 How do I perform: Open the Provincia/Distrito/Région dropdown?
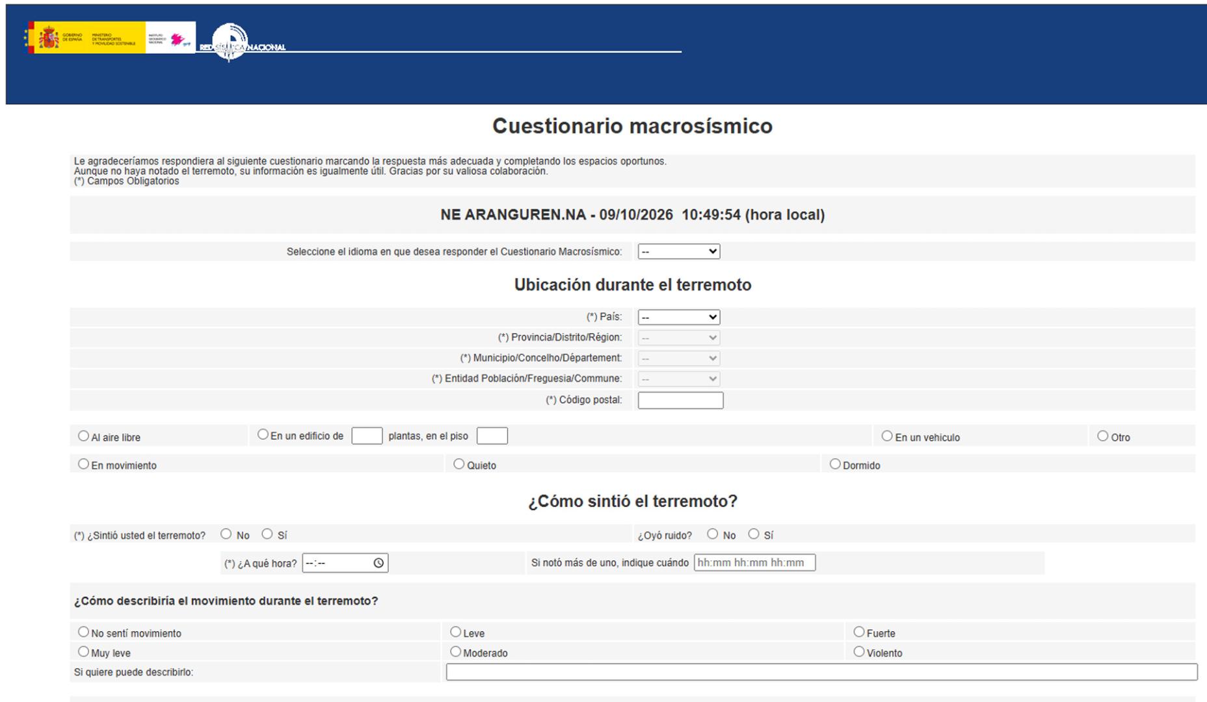pyautogui.click(x=678, y=338)
